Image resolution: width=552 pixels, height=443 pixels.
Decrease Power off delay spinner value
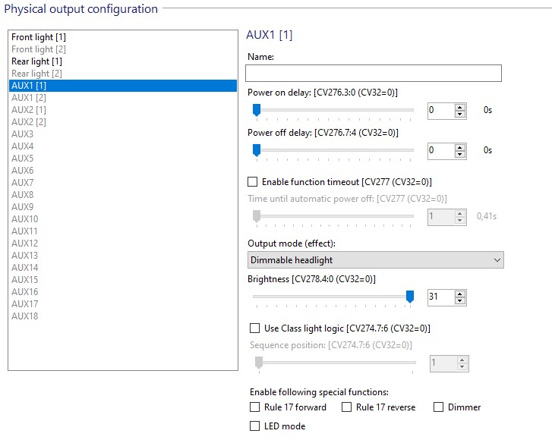460,154
